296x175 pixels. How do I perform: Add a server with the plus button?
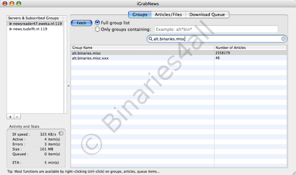pyautogui.click(x=10, y=117)
